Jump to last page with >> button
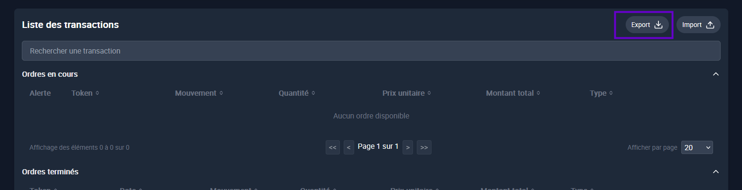742x190 pixels. [424, 147]
